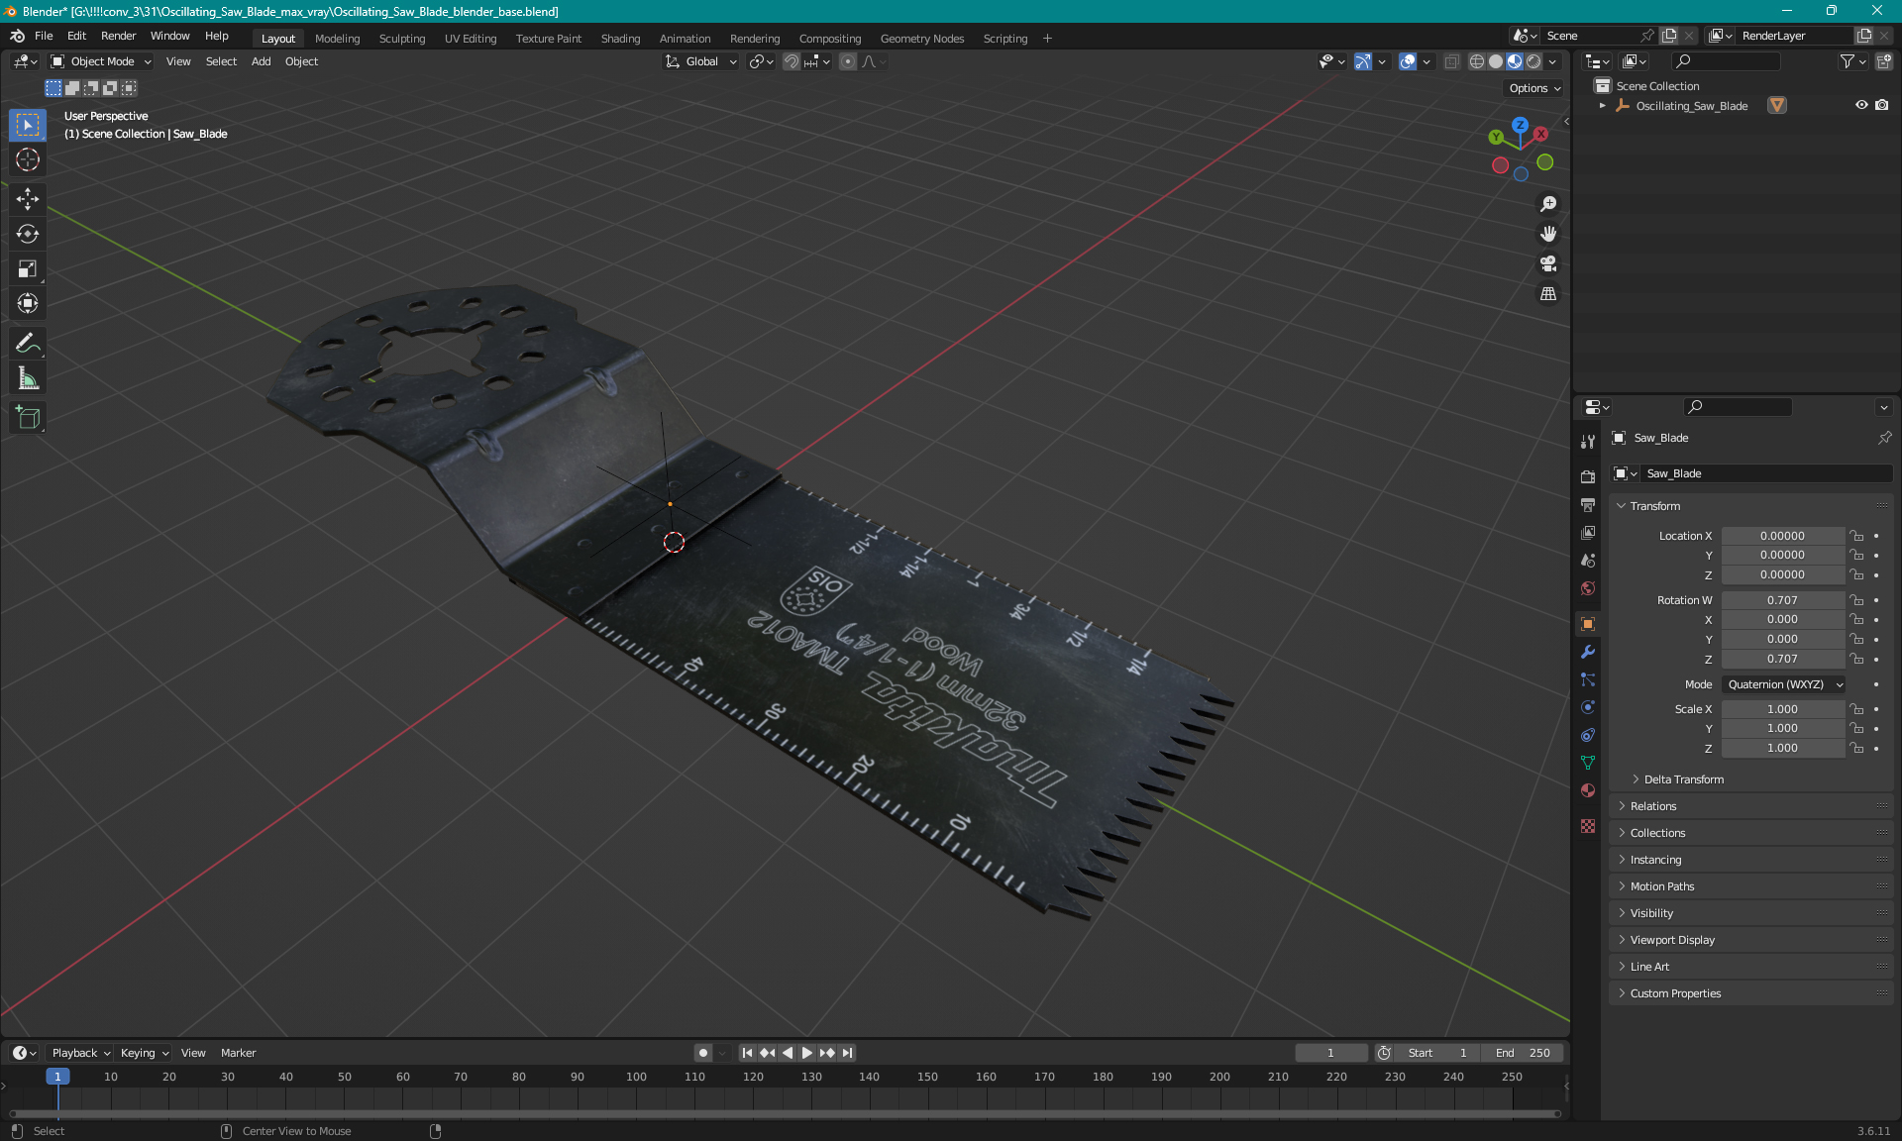Activate the Transform tool
This screenshot has height=1141, width=1902.
(28, 303)
